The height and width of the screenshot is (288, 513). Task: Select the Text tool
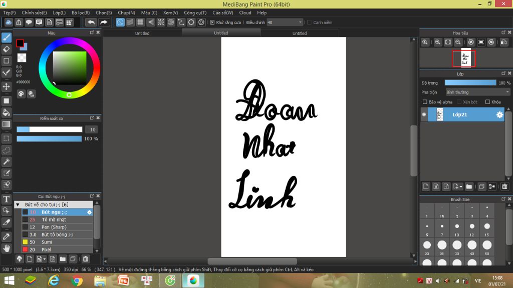(x=7, y=199)
